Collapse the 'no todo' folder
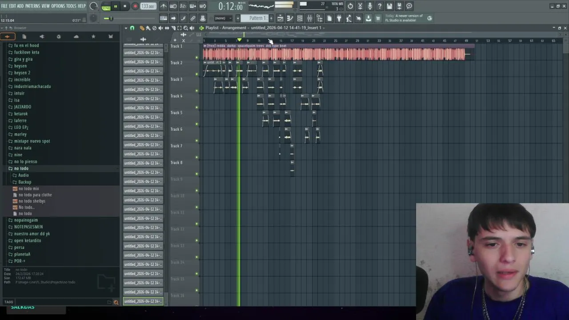Screen dimensions: 569x320 point(21,168)
